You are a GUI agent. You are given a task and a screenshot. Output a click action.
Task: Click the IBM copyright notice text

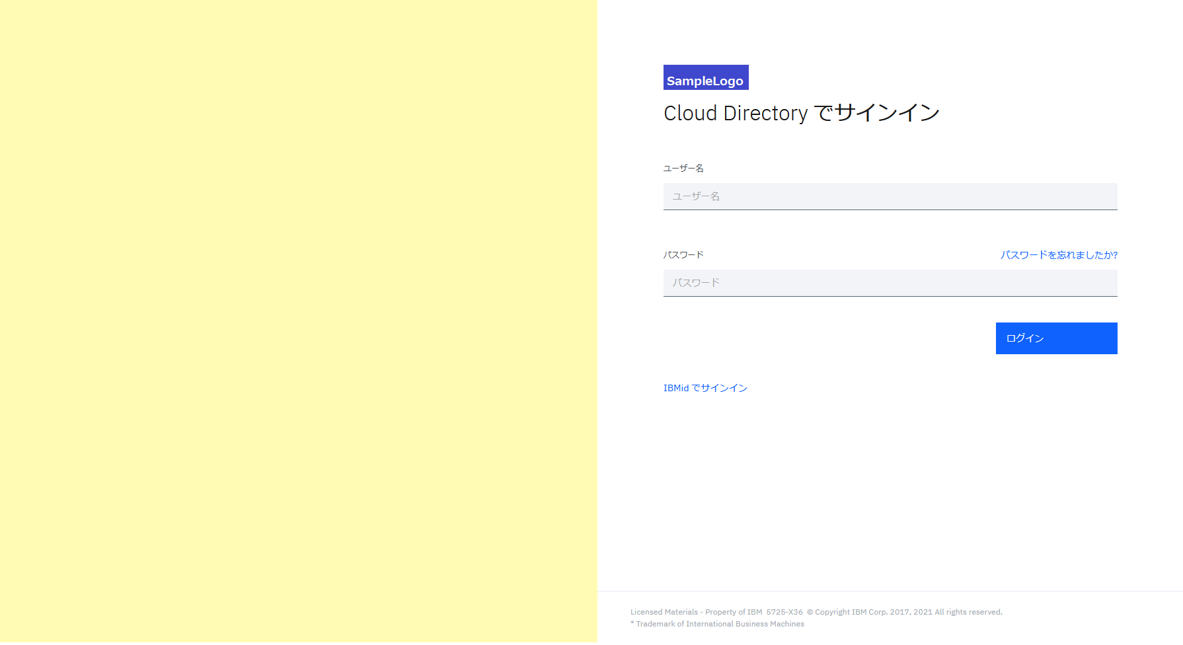[905, 611]
